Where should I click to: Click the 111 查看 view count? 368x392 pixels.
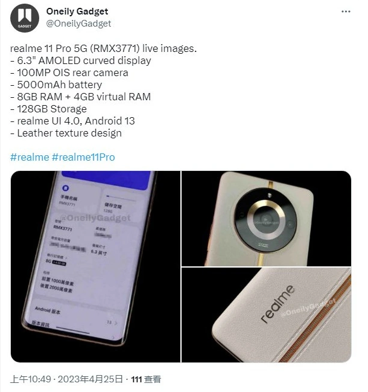point(146,379)
